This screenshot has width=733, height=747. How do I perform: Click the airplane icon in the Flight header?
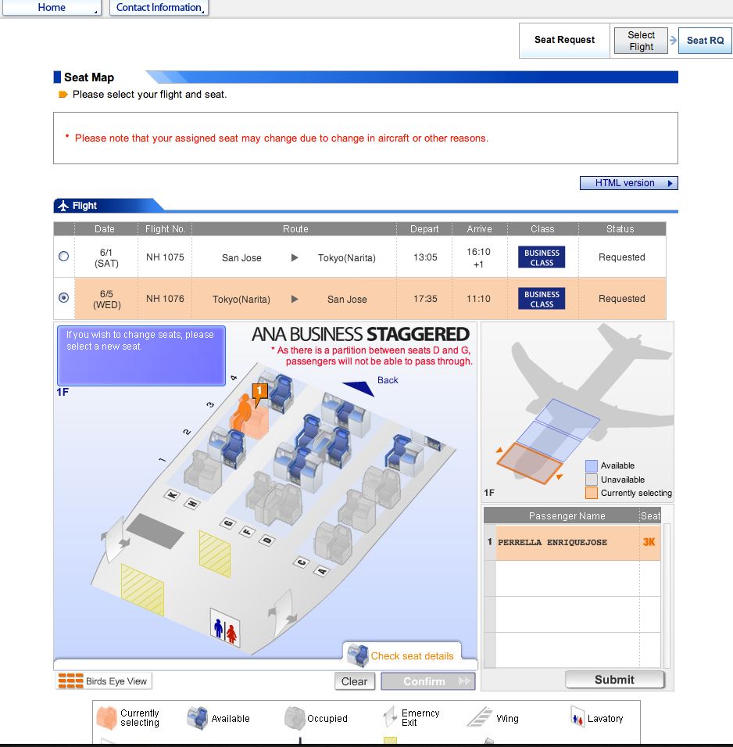pyautogui.click(x=64, y=206)
